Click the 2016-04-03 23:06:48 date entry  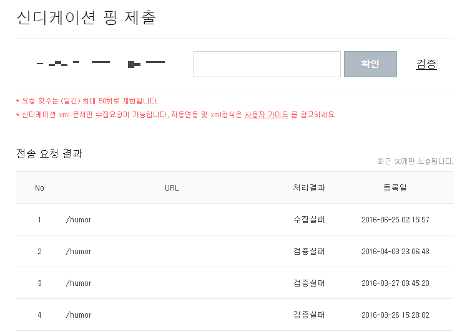pyautogui.click(x=395, y=252)
